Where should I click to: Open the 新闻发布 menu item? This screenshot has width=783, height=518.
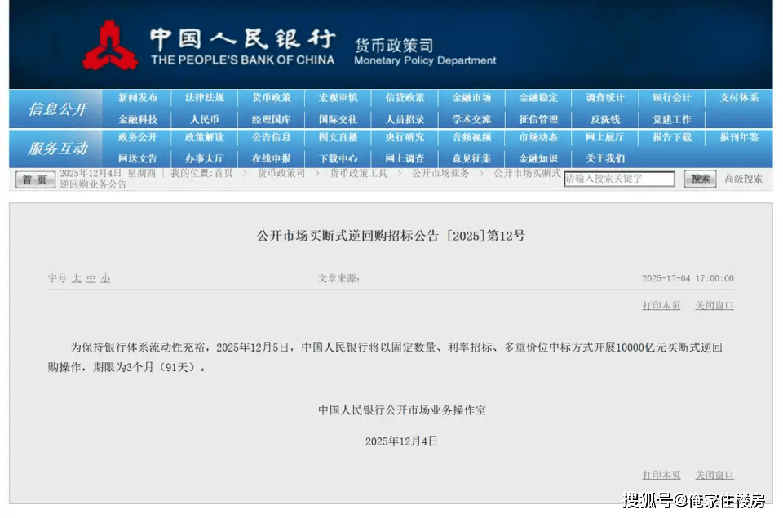[x=138, y=98]
